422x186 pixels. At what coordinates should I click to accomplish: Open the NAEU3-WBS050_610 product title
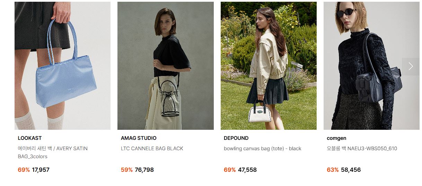coord(362,149)
